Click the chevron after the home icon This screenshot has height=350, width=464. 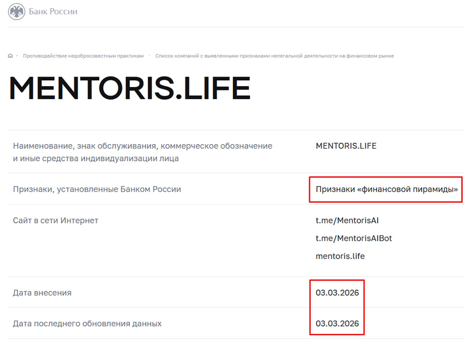tap(17, 56)
